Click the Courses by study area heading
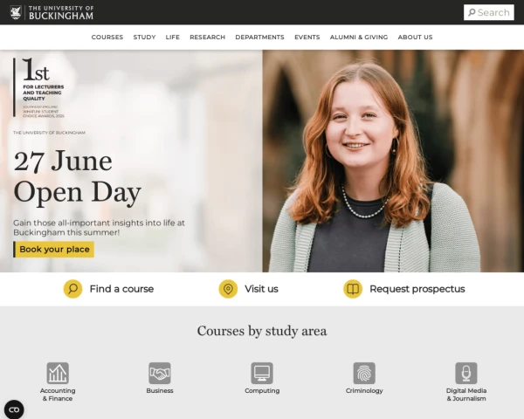 pos(262,331)
